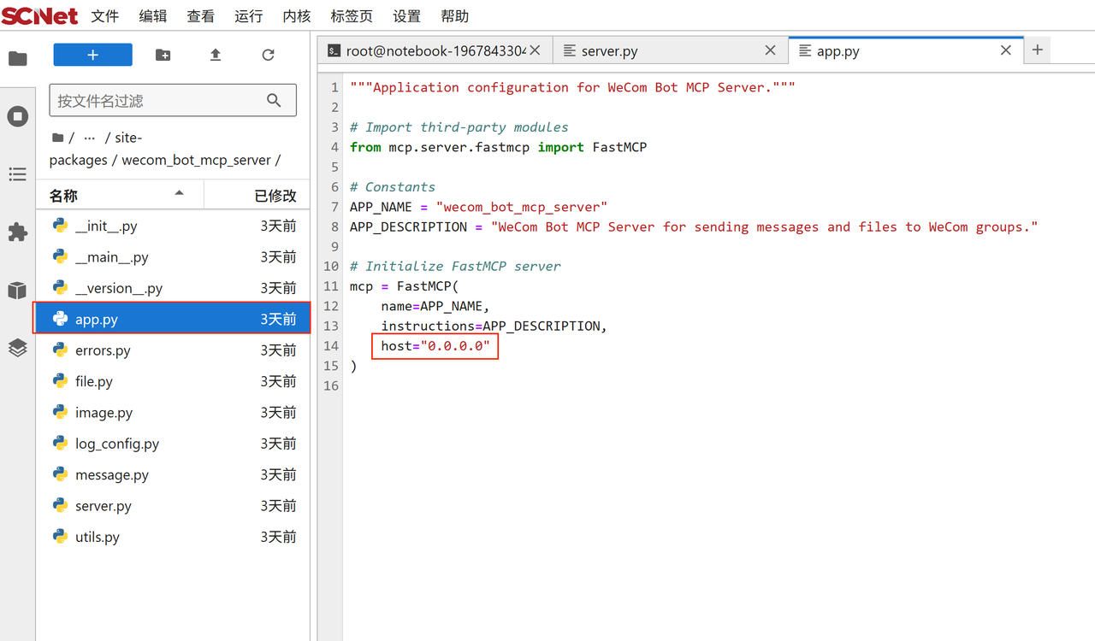This screenshot has width=1095, height=641.
Task: Open the running terminals and kernels panel
Action: 18,116
